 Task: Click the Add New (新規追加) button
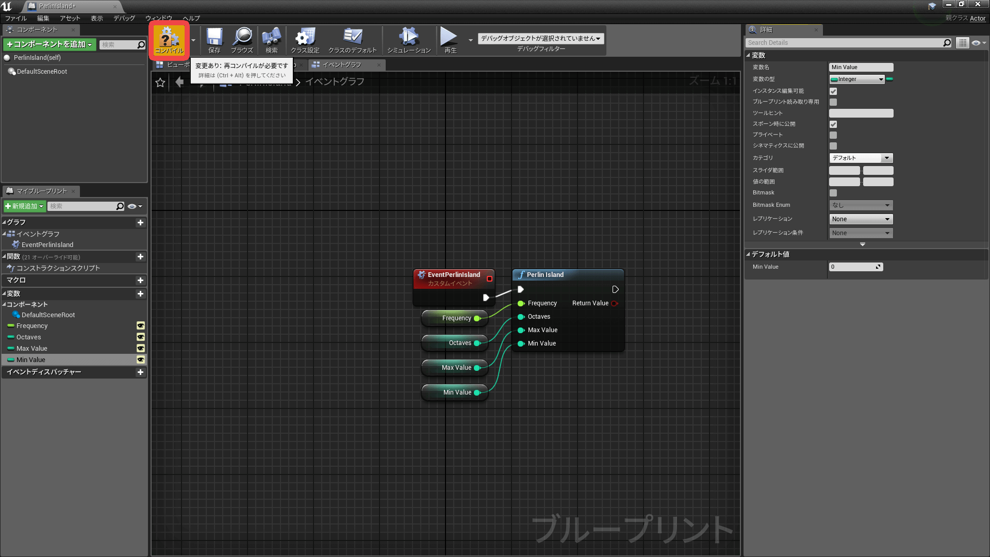pyautogui.click(x=24, y=206)
